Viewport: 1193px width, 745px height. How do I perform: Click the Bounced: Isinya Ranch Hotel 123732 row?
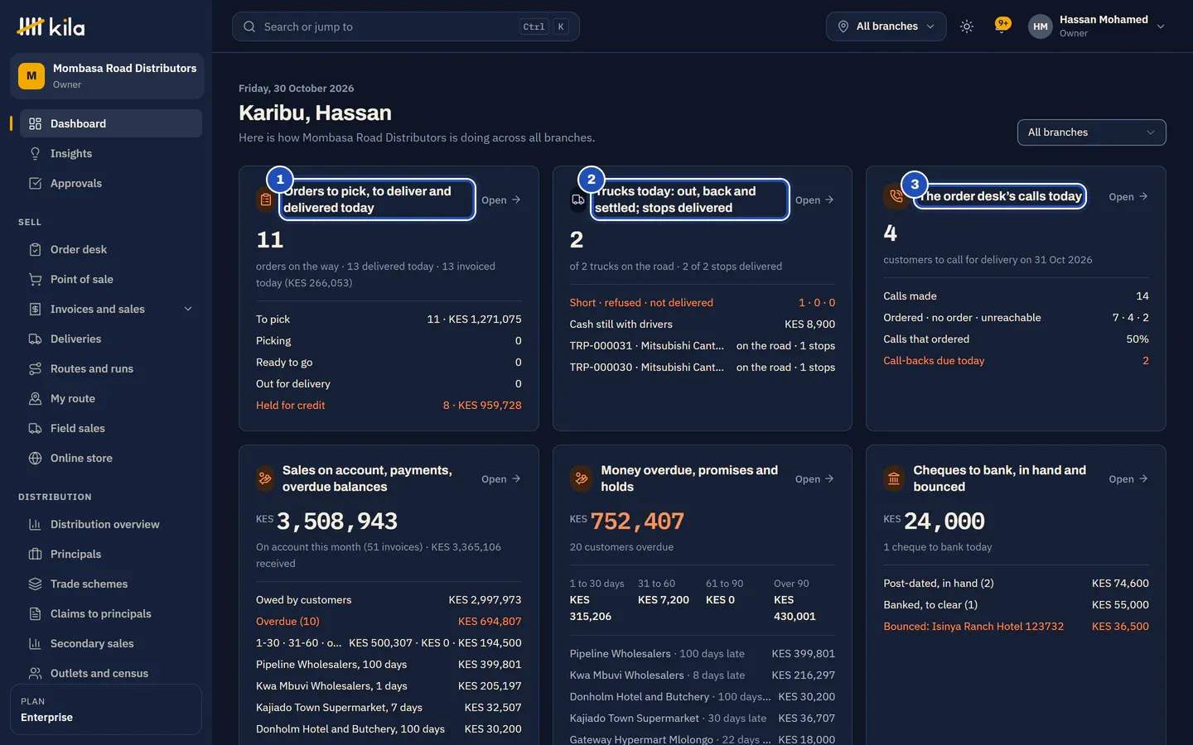[x=1016, y=626]
